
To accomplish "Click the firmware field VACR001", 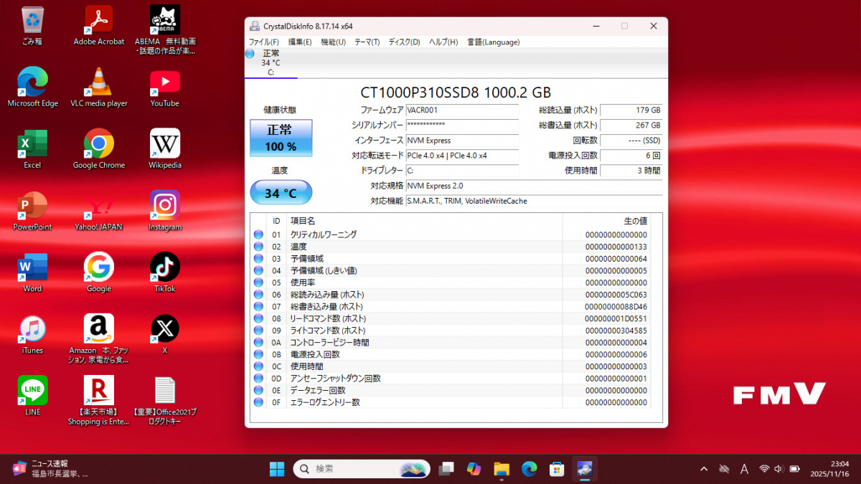I will point(461,110).
